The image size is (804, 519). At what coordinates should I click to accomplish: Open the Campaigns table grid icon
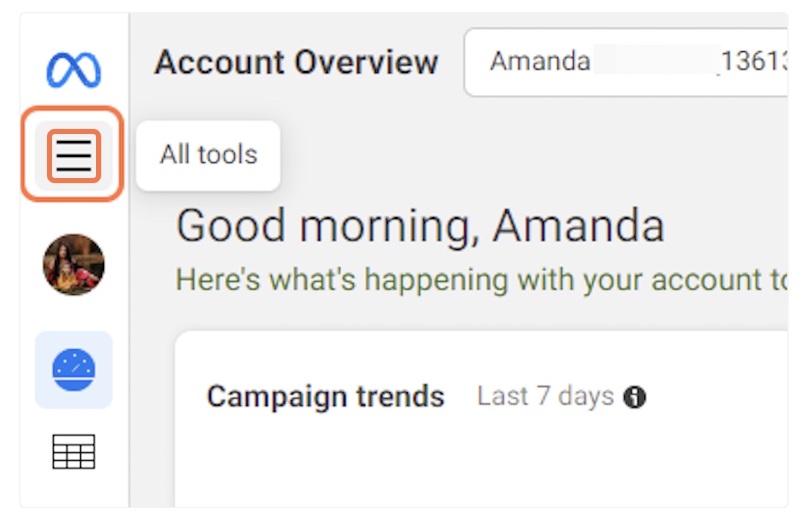coord(74,451)
